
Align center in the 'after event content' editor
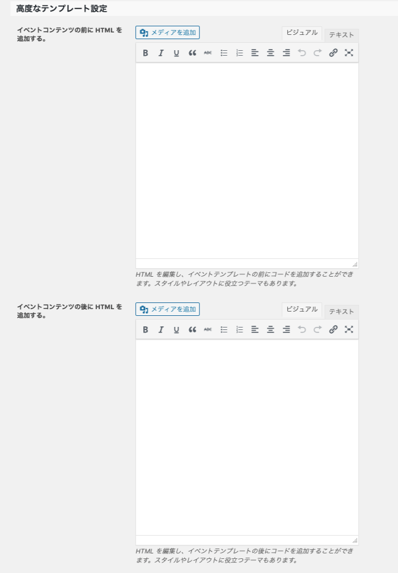point(271,329)
